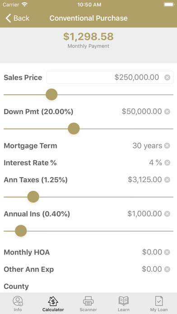
Task: Select the County row
Action: (x=88, y=286)
